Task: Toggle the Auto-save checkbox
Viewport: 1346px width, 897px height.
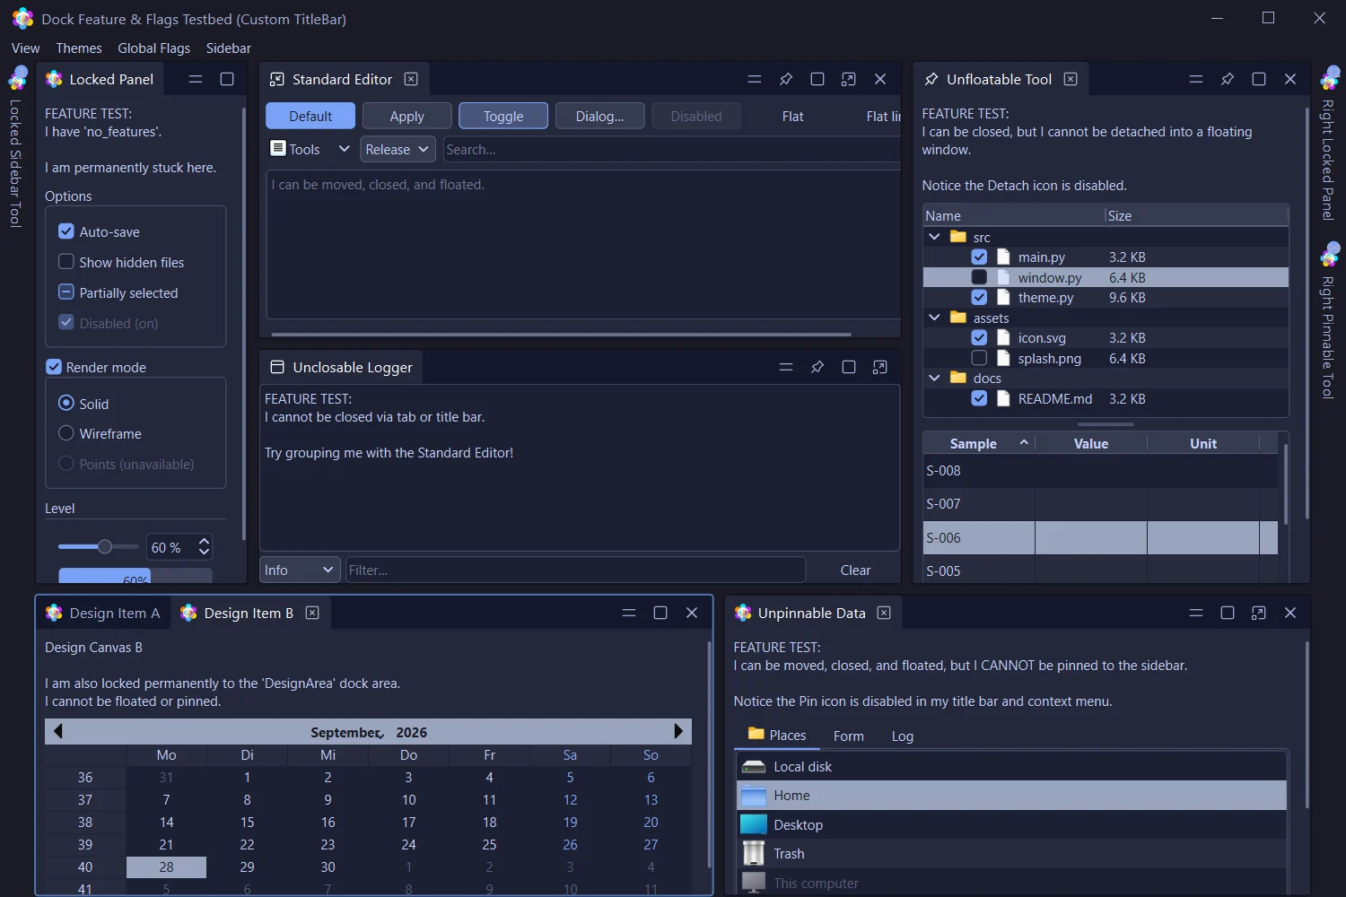Action: point(66,231)
